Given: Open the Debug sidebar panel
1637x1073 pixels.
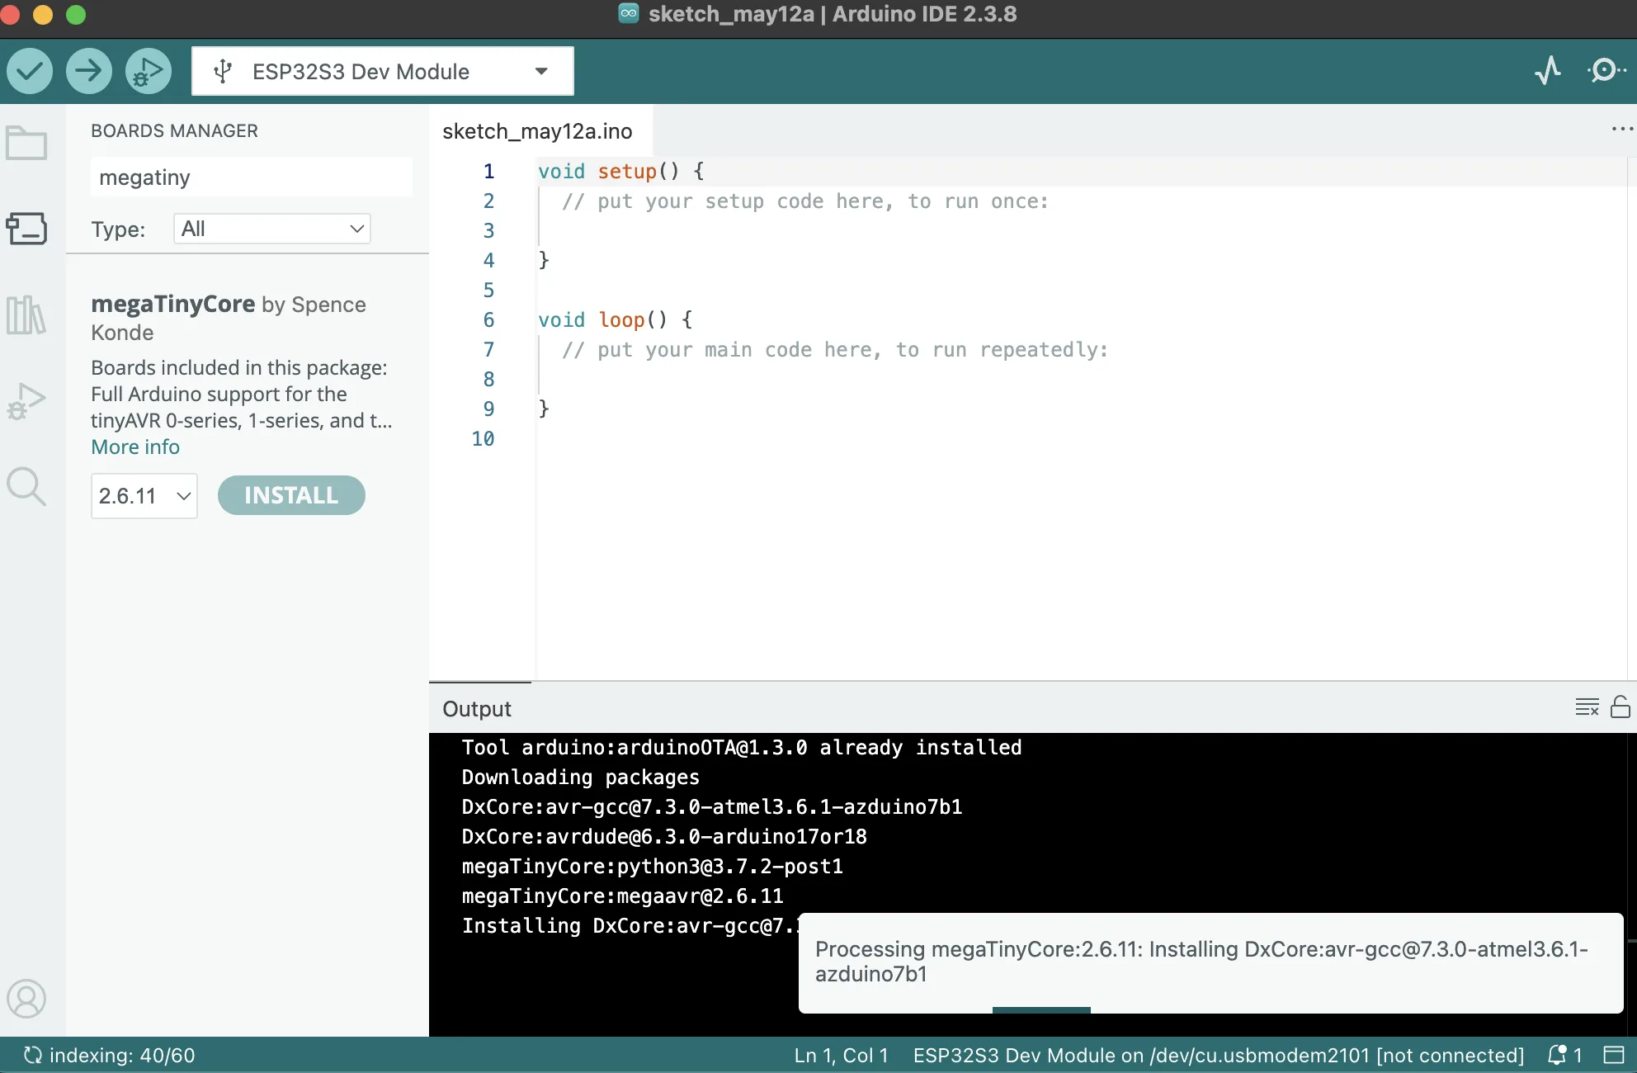Looking at the screenshot, I should pos(26,401).
